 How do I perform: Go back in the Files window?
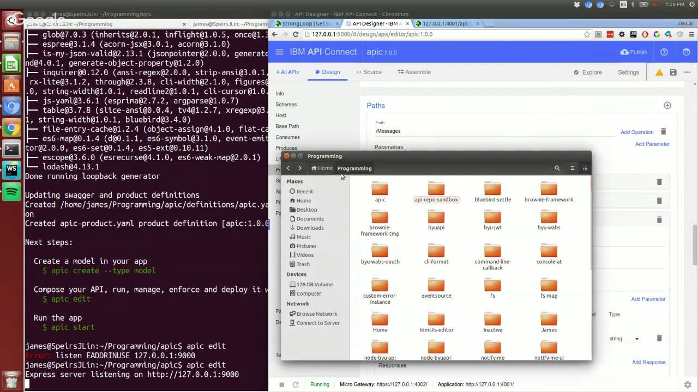click(x=288, y=168)
